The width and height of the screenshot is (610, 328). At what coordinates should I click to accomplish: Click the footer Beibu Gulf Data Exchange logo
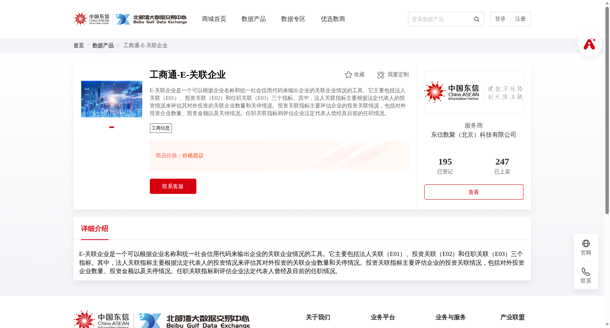pyautogui.click(x=194, y=321)
